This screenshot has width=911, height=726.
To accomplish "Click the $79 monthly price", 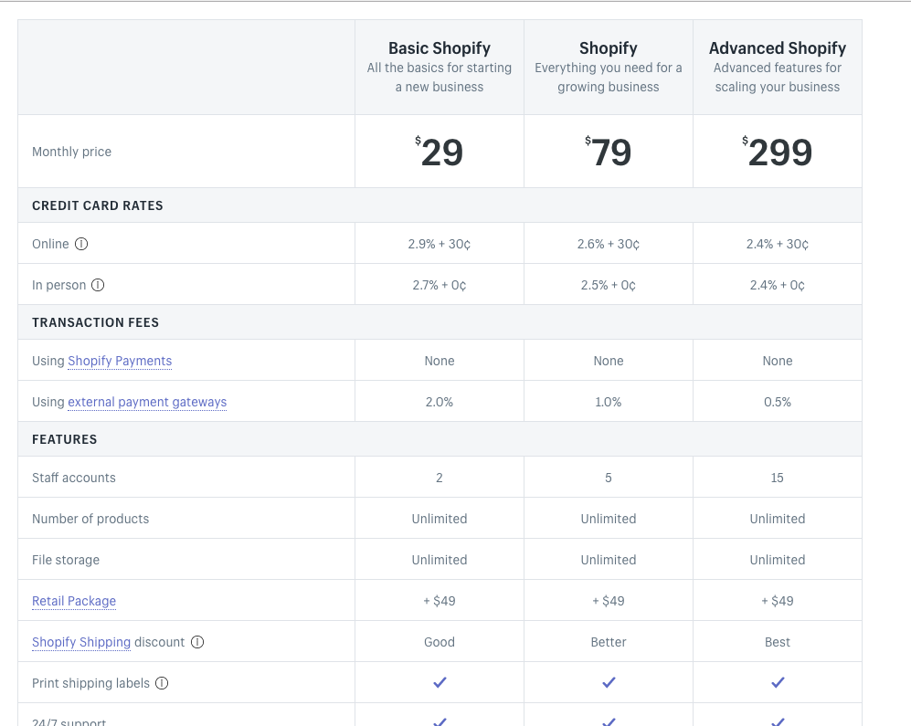I will (x=609, y=152).
